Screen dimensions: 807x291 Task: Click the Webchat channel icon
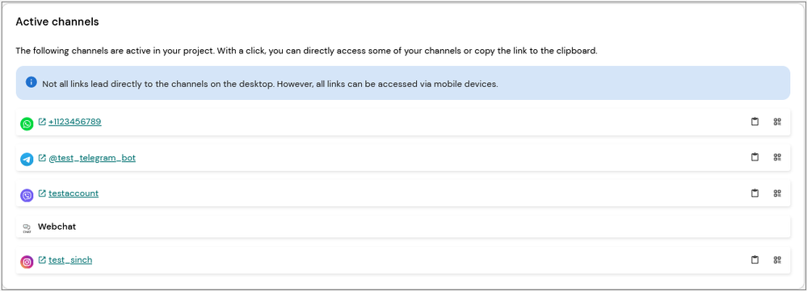(27, 228)
